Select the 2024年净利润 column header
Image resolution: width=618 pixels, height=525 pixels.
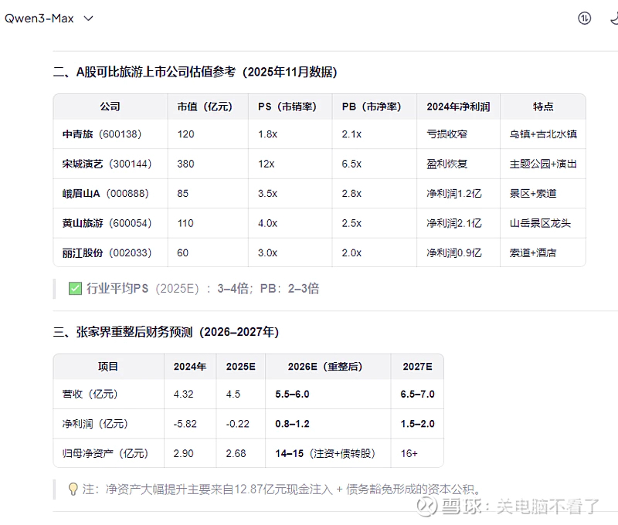(458, 107)
